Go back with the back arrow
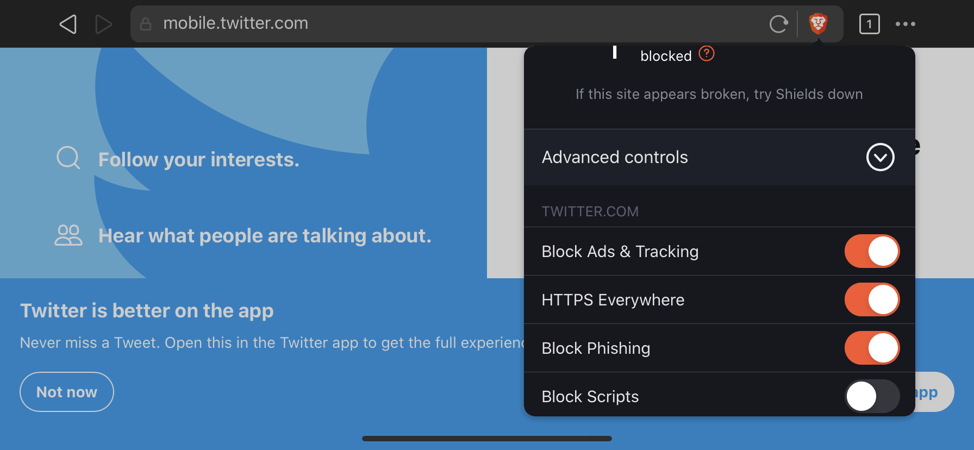The height and width of the screenshot is (450, 974). click(x=68, y=24)
